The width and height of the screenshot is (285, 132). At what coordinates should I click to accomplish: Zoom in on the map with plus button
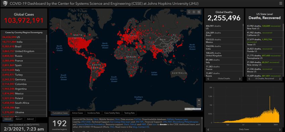(199, 100)
